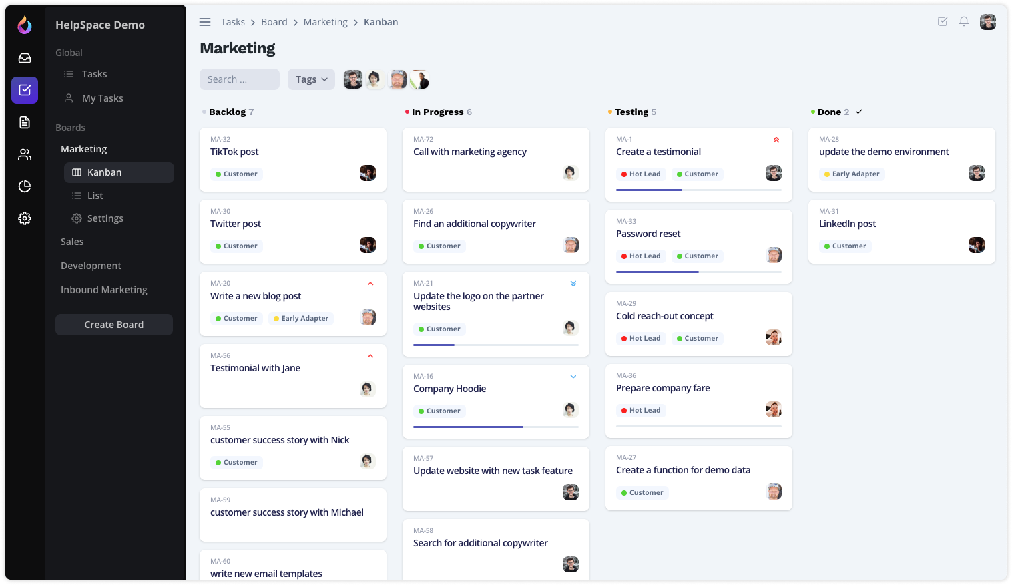
Task: Click the tasks checkmark sidebar icon
Action: click(25, 90)
